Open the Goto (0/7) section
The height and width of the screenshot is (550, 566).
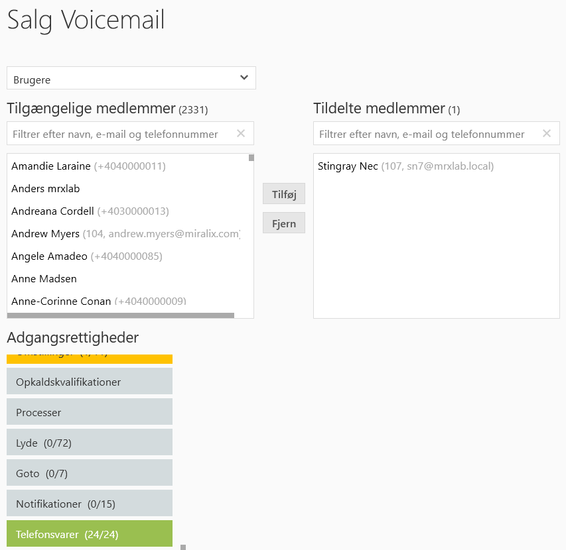(90, 473)
